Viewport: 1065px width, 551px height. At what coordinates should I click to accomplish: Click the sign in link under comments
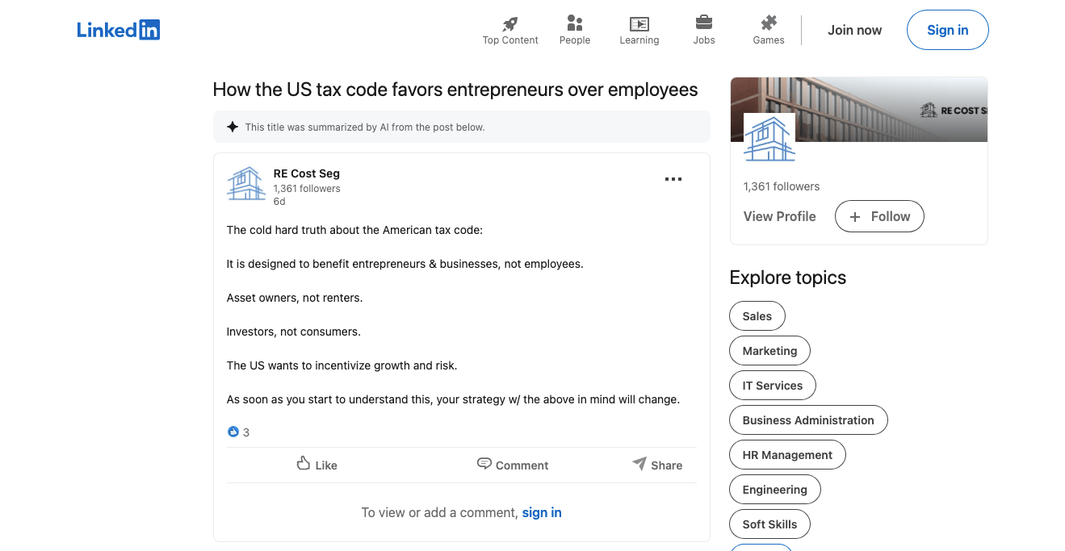[542, 512]
